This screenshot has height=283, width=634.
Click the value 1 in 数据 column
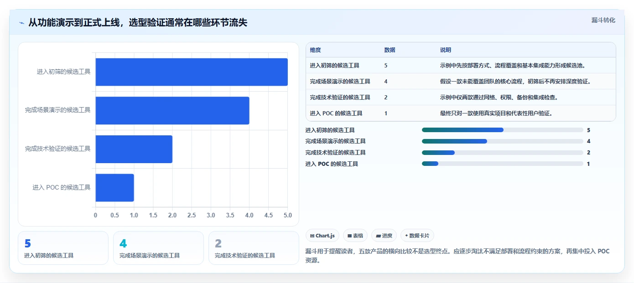coord(386,113)
